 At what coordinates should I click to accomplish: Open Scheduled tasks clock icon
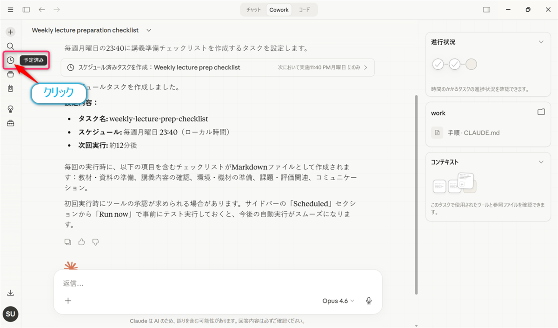click(x=11, y=60)
